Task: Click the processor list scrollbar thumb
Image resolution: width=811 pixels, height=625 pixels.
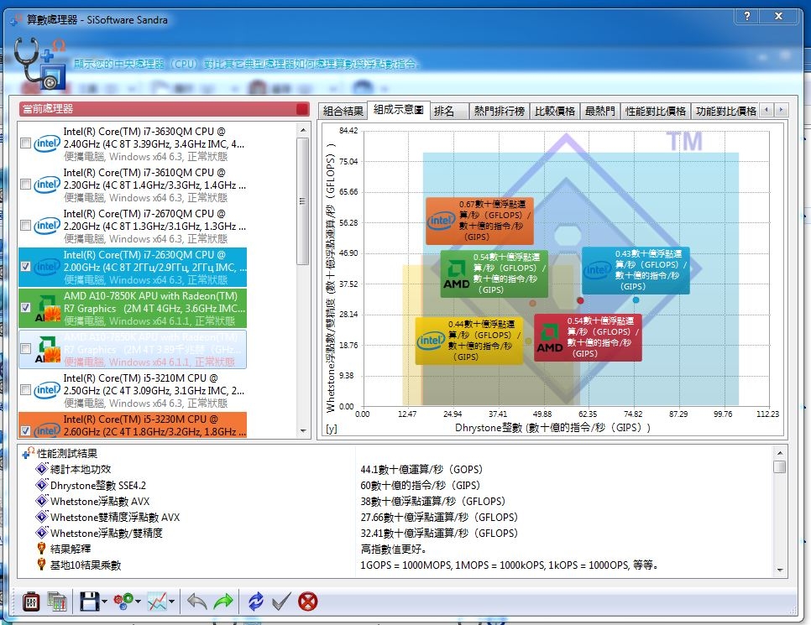Action: (303, 201)
